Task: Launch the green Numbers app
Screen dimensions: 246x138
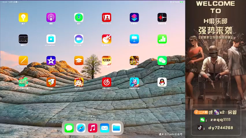Action: pos(162,39)
